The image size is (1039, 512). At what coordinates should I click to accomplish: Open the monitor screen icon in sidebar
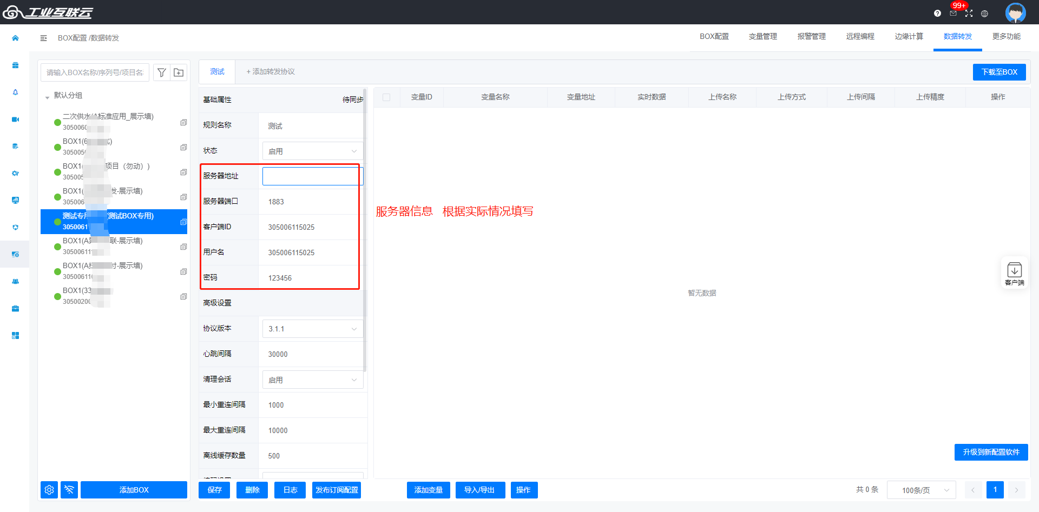coord(15,201)
